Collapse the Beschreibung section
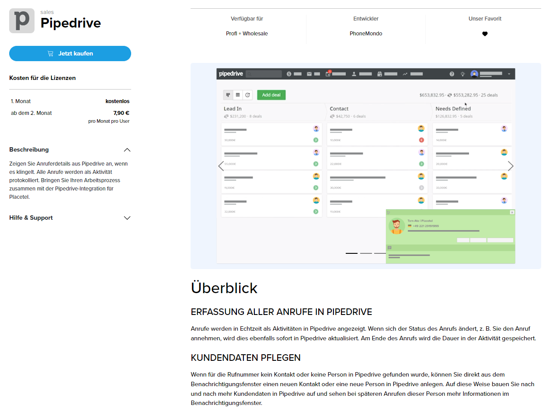The height and width of the screenshot is (408, 556). [x=127, y=150]
